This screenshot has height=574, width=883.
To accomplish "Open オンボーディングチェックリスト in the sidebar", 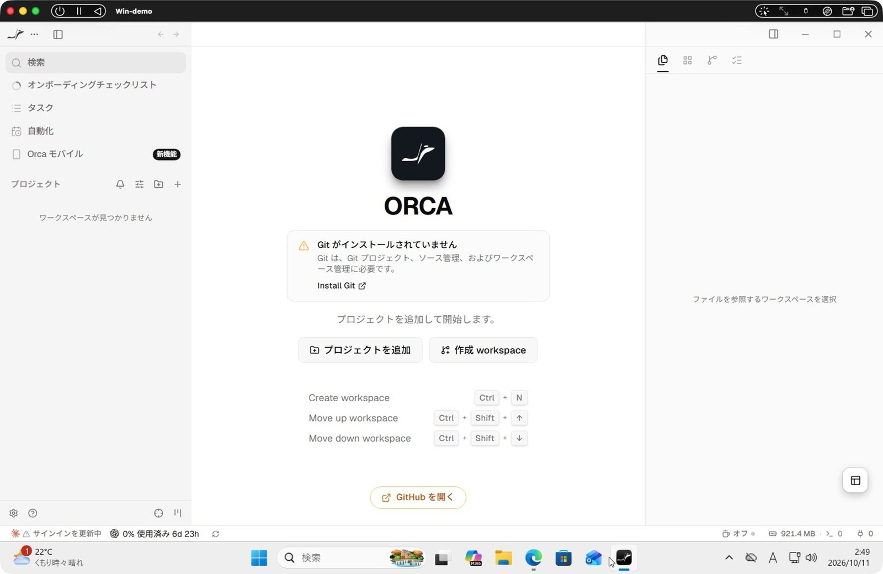I will click(95, 85).
